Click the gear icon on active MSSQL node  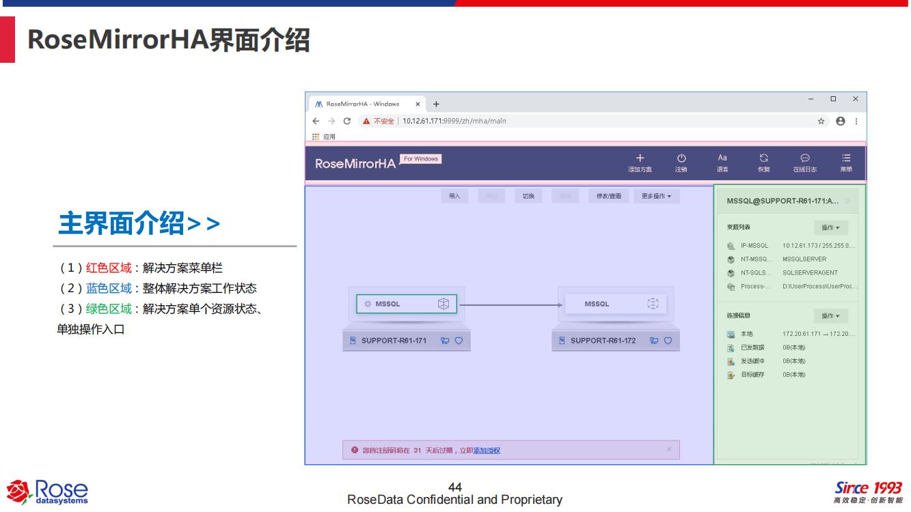368,304
